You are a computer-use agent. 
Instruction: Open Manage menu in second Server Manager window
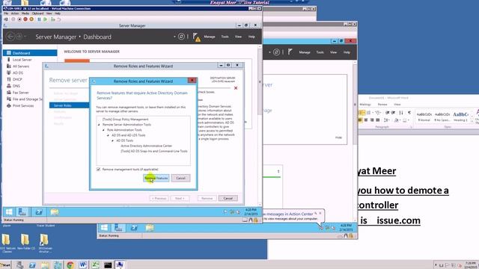pos(305,52)
